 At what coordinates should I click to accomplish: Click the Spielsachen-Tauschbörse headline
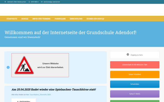coord(54,89)
